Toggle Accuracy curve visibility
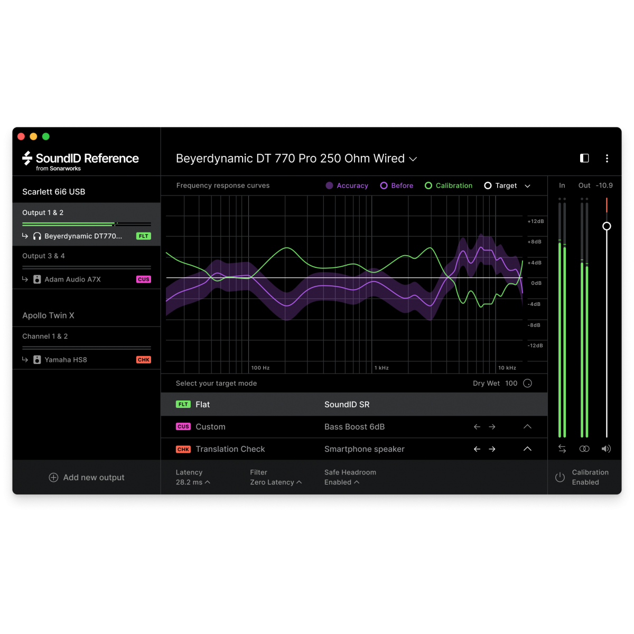 pyautogui.click(x=347, y=186)
